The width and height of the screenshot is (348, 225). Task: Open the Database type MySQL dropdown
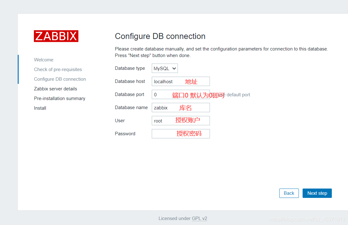[165, 68]
